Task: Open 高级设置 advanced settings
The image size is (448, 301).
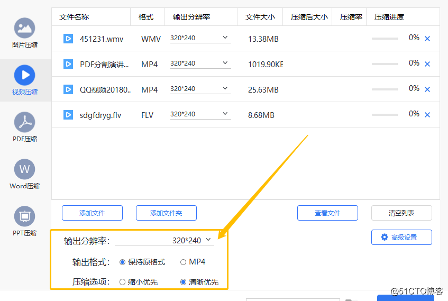Action: (x=401, y=237)
